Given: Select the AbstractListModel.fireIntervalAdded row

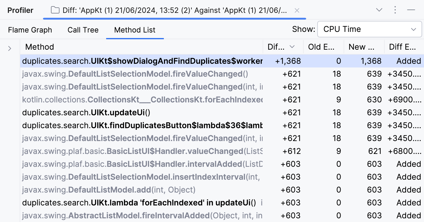Looking at the screenshot, I should point(123,215).
